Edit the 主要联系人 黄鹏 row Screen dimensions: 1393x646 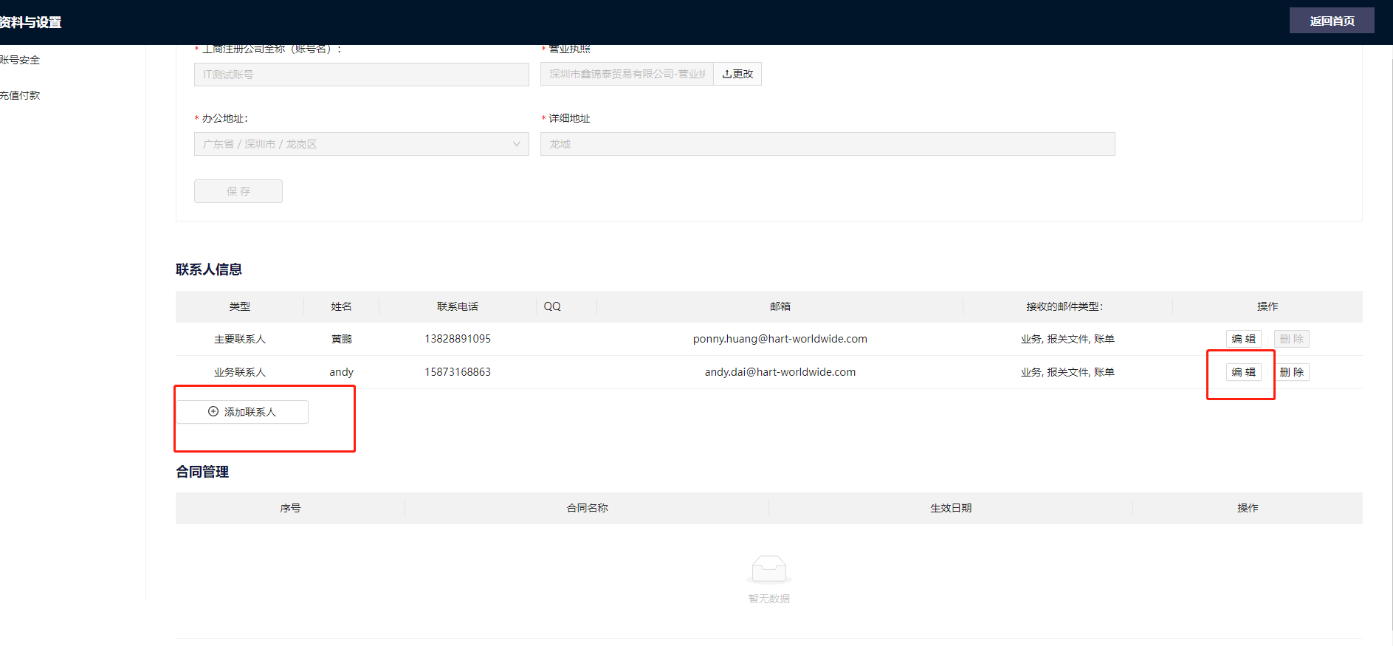click(1243, 339)
